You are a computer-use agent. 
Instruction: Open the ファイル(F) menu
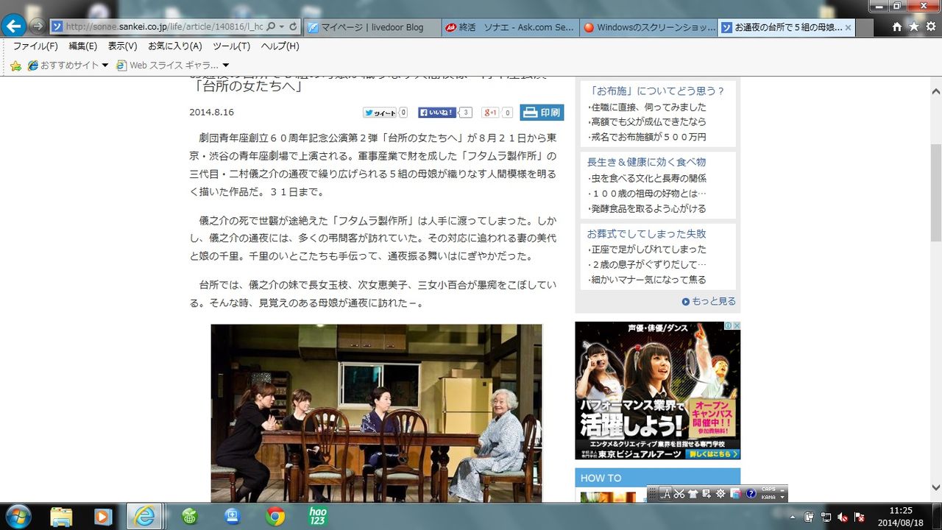[x=35, y=46]
